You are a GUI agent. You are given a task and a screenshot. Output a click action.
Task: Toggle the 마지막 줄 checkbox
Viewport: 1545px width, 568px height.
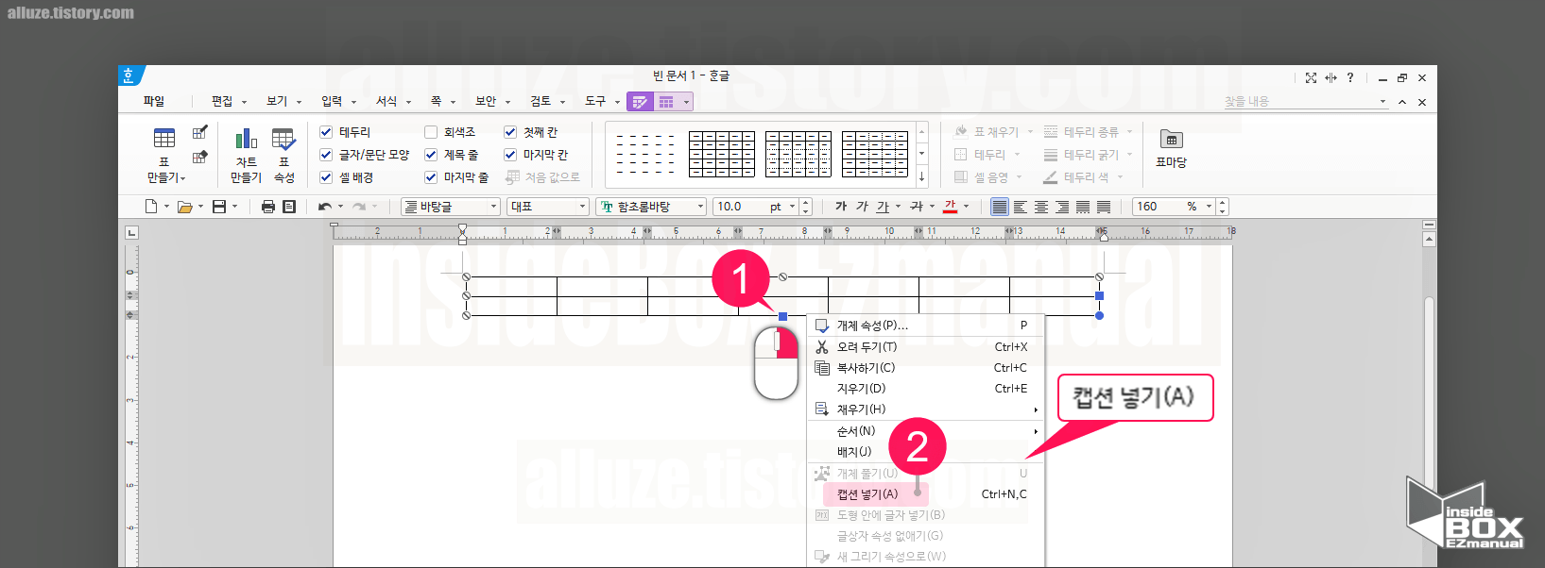pyautogui.click(x=431, y=177)
